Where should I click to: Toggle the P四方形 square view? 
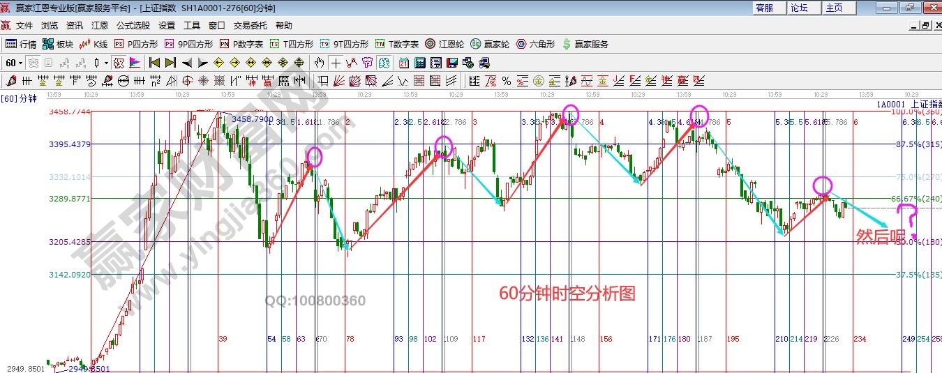click(x=136, y=44)
